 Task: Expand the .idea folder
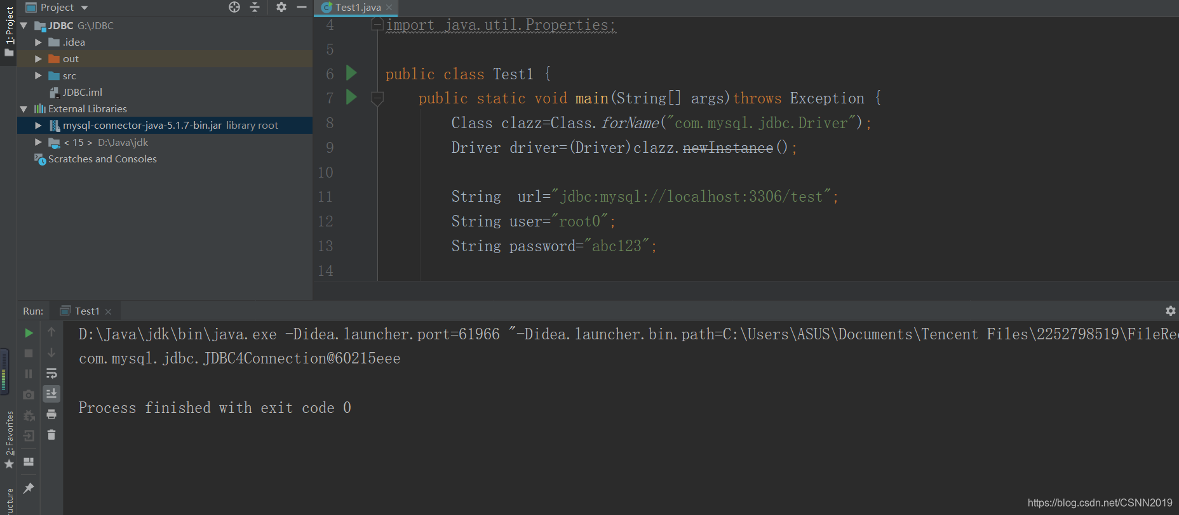[x=38, y=42]
